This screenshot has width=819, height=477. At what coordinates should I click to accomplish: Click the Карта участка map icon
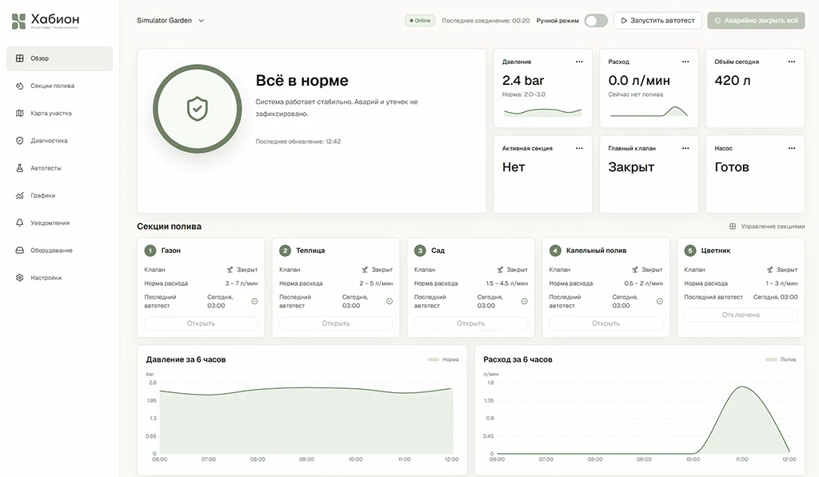click(x=19, y=114)
